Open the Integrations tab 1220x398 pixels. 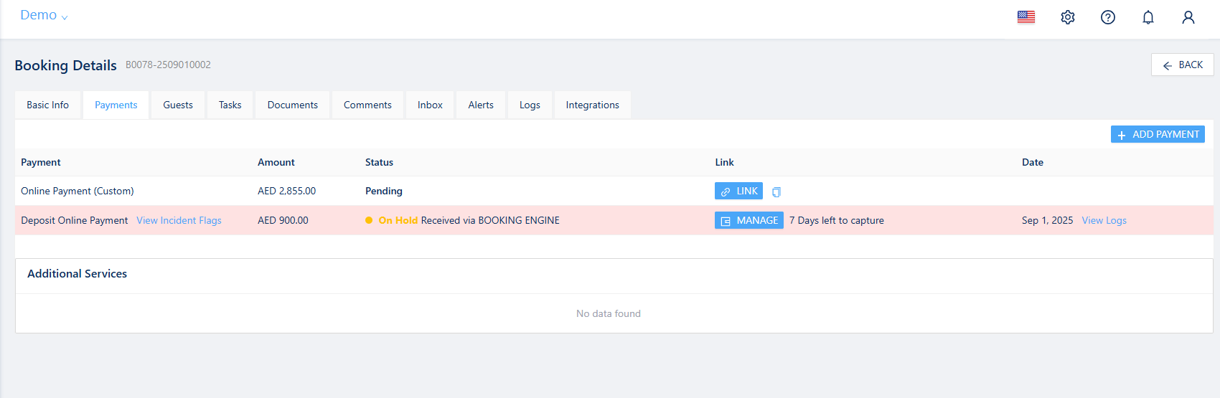point(592,105)
